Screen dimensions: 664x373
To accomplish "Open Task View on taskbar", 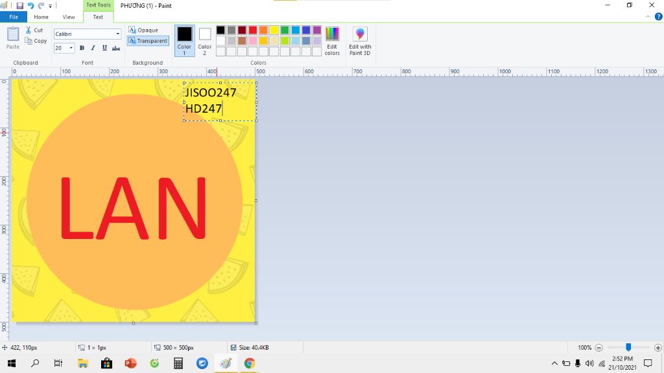I will click(58, 363).
